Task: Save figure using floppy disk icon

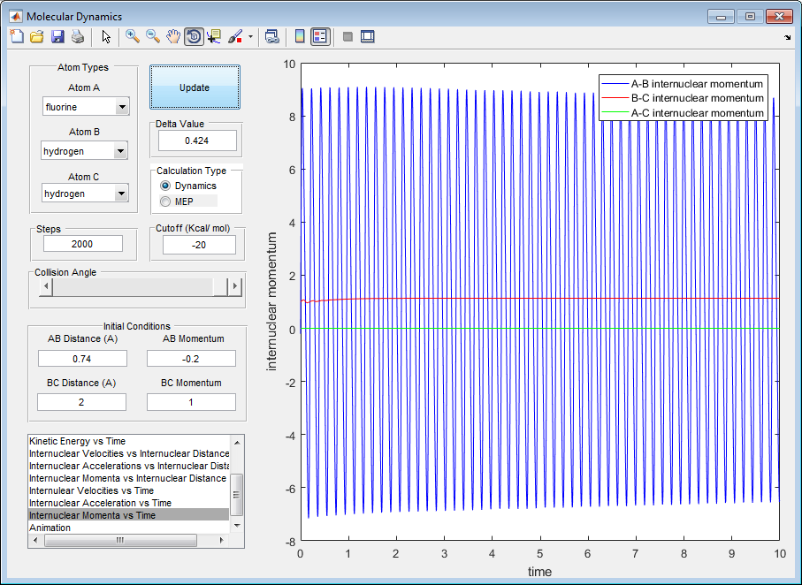Action: [57, 36]
